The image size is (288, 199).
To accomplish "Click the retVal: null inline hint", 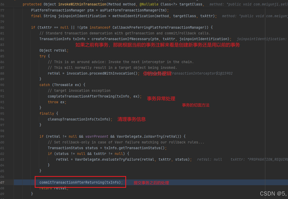I will 209,159.
